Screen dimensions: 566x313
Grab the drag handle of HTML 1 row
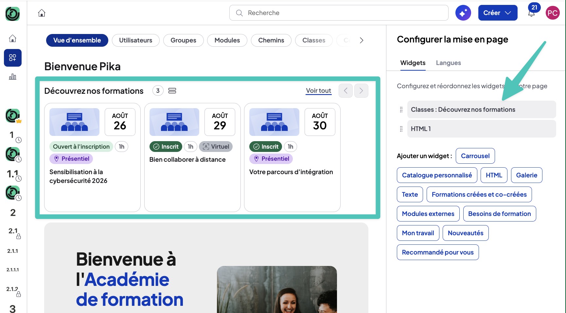coord(401,129)
